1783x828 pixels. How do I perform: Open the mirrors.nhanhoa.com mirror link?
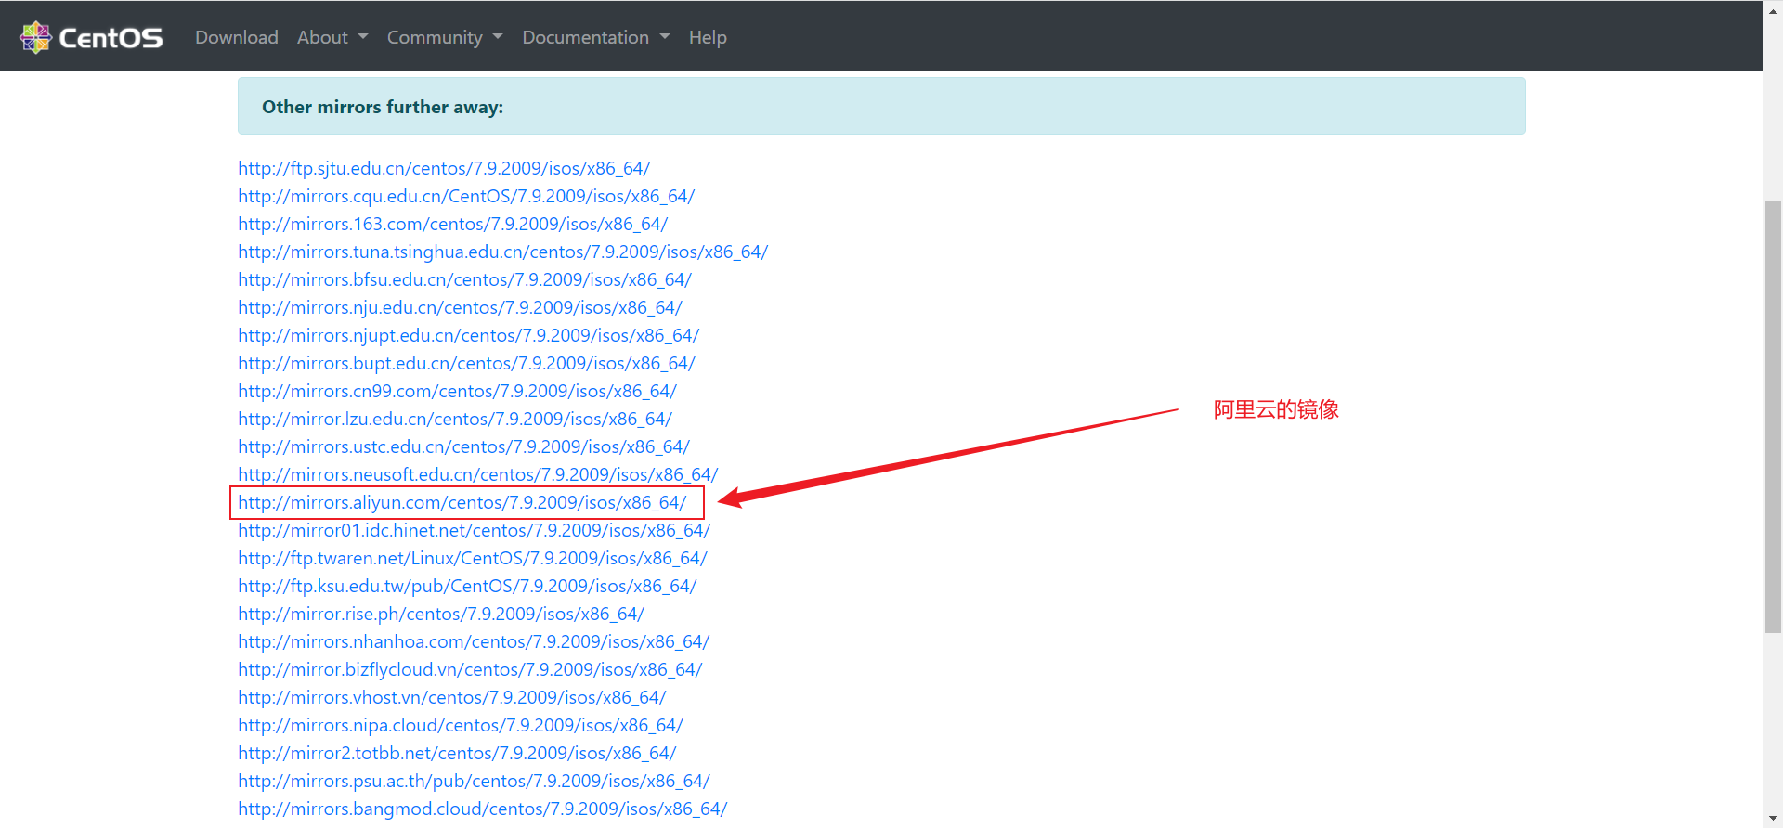474,641
